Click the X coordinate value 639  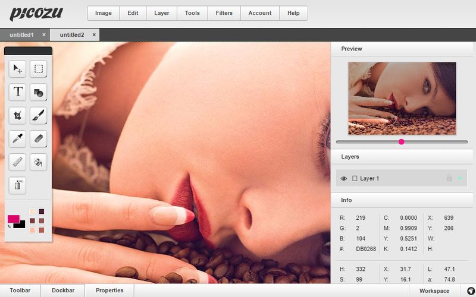(x=449, y=217)
